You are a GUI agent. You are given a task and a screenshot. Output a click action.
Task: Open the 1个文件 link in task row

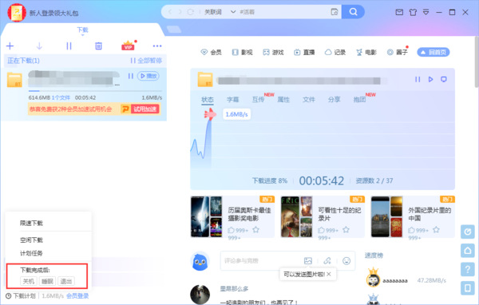[61, 97]
